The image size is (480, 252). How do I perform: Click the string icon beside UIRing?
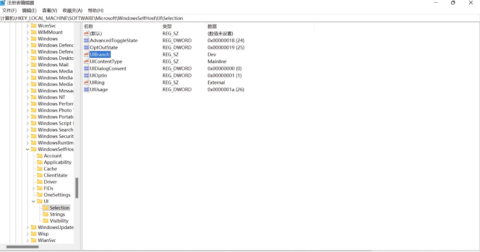pos(86,82)
